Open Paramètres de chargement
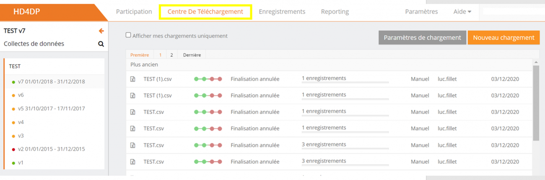The image size is (545, 180). click(422, 38)
